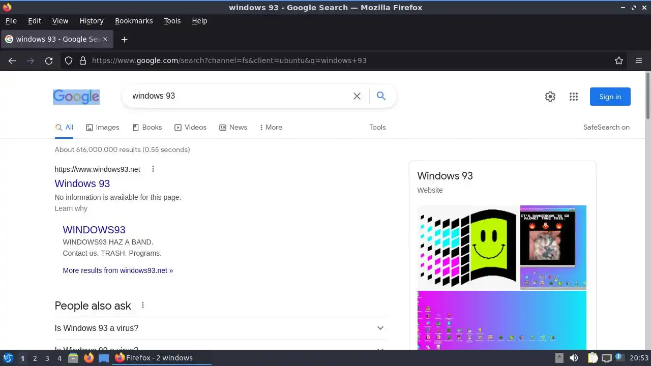Submit search with magnifier icon
This screenshot has height=366, width=651.
click(x=381, y=96)
